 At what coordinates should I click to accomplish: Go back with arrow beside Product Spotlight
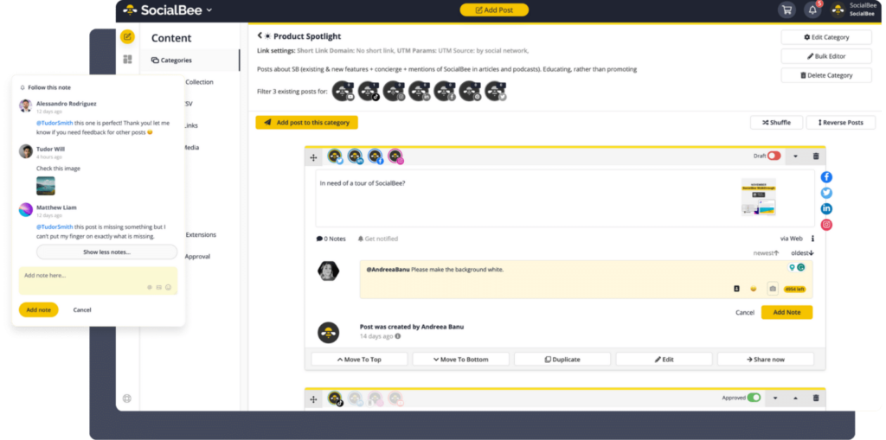click(x=260, y=35)
